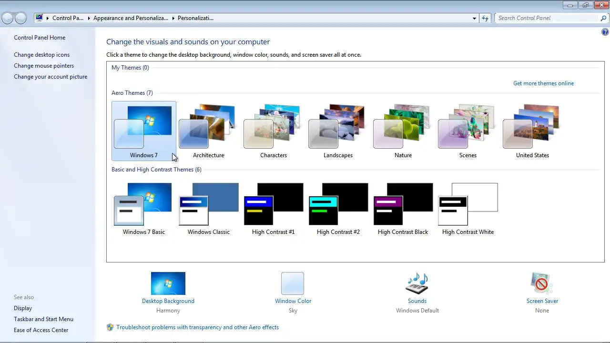The height and width of the screenshot is (343, 610).
Task: Apply the High Contrast Black theme
Action: tap(403, 208)
